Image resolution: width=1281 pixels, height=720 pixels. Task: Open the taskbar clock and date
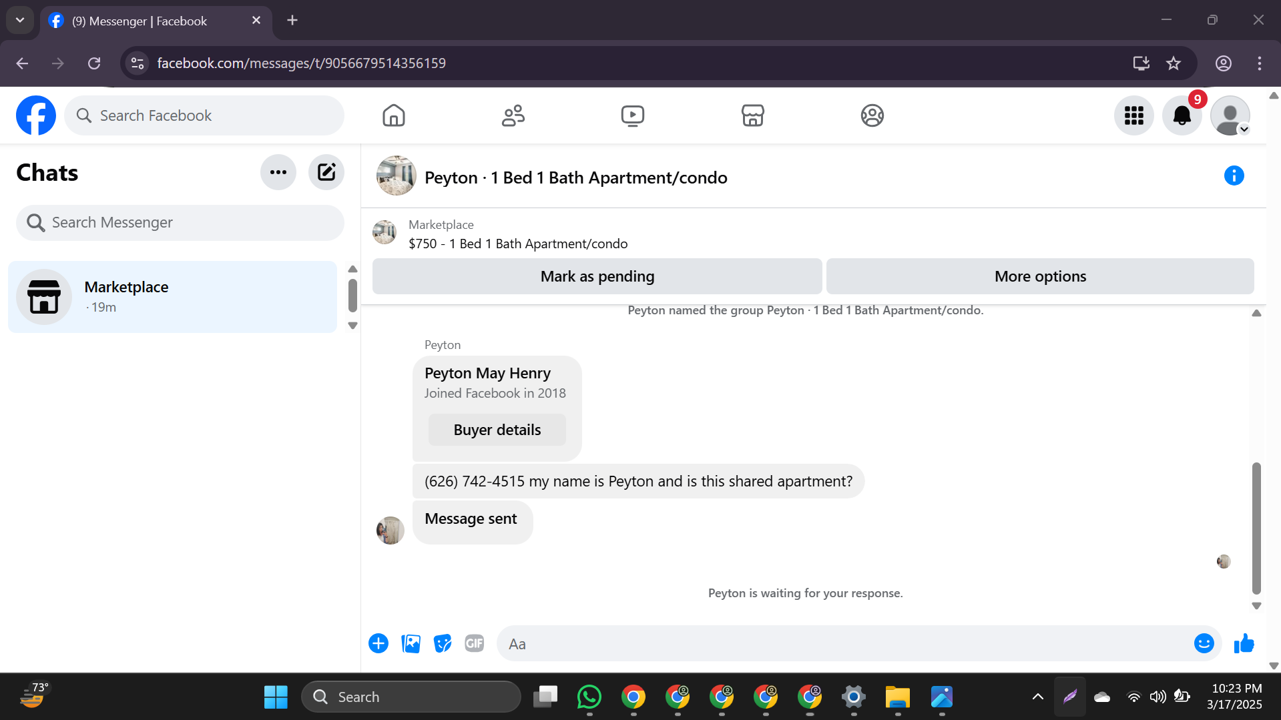pos(1234,697)
